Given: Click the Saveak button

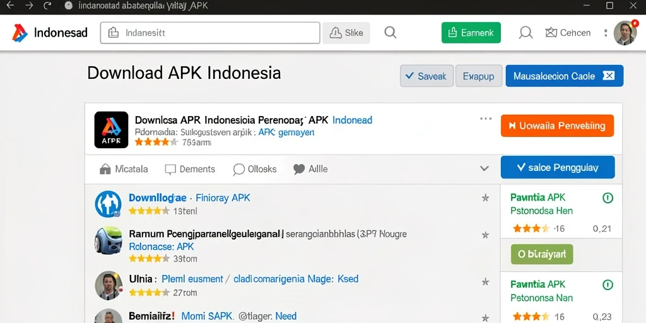Looking at the screenshot, I should [x=426, y=76].
